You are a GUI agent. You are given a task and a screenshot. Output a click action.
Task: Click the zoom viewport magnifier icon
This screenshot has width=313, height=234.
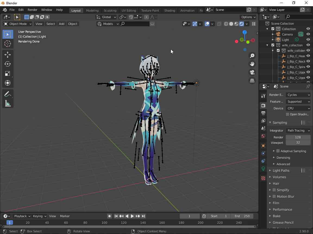click(x=252, y=56)
